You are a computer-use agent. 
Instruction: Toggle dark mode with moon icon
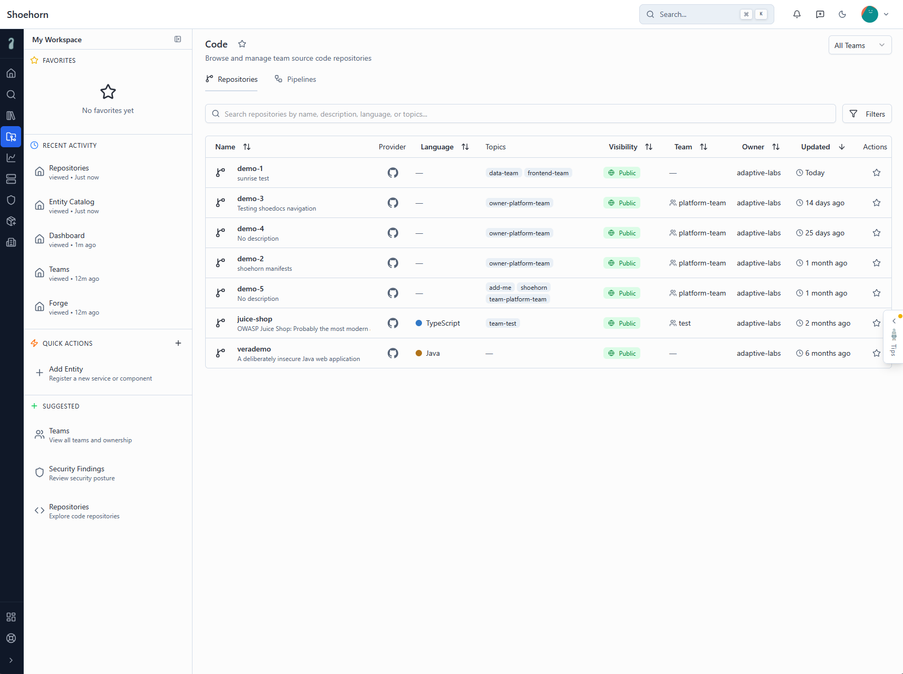click(x=842, y=14)
